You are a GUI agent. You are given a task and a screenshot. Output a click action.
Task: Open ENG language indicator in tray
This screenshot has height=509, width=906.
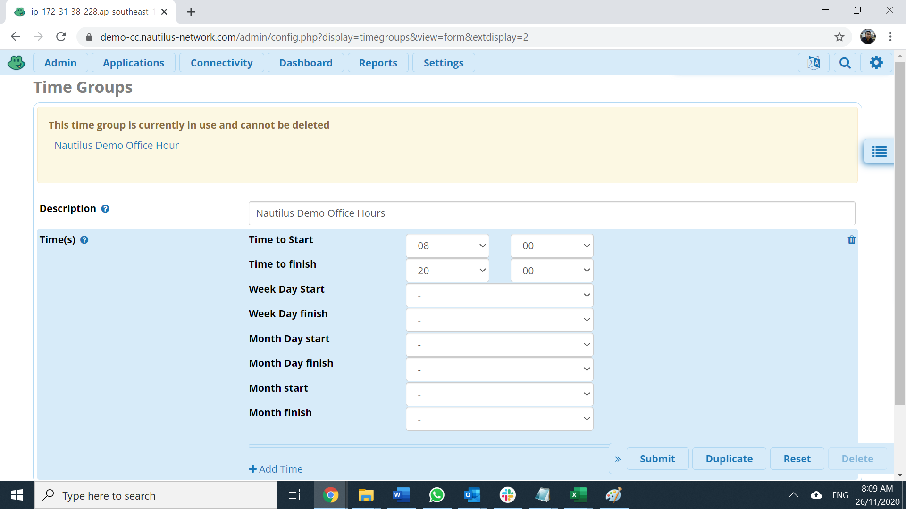840,495
